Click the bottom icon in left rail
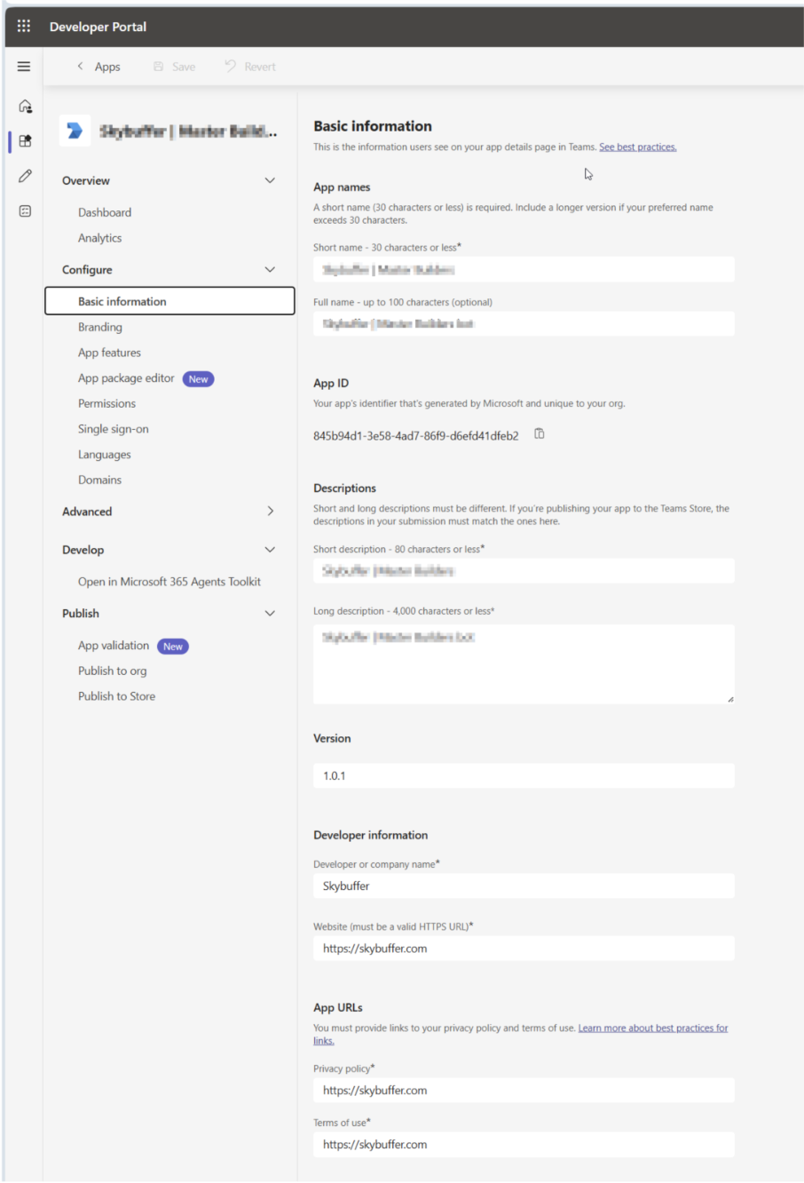This screenshot has width=804, height=1183. (25, 210)
